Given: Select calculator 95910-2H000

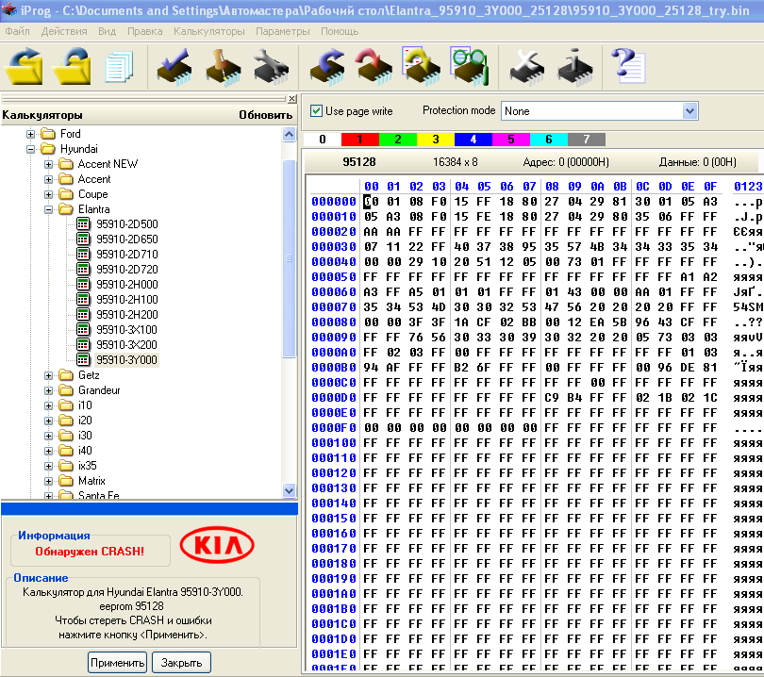Looking at the screenshot, I should click(x=126, y=285).
